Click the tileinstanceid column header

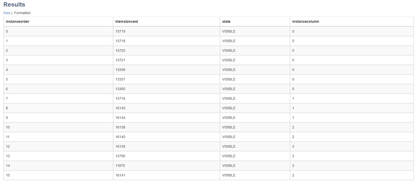click(x=127, y=21)
